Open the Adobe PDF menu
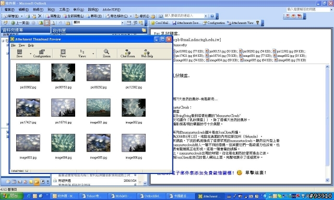 coord(111,9)
